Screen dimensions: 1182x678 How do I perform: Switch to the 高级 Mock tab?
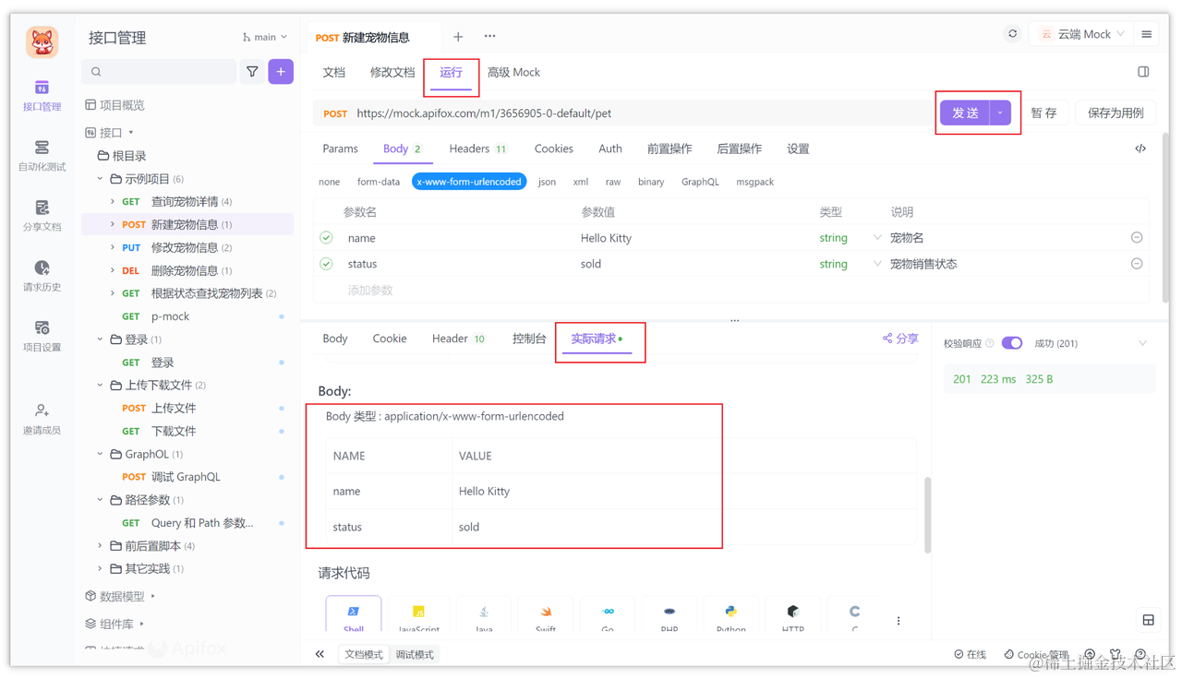[x=513, y=72]
